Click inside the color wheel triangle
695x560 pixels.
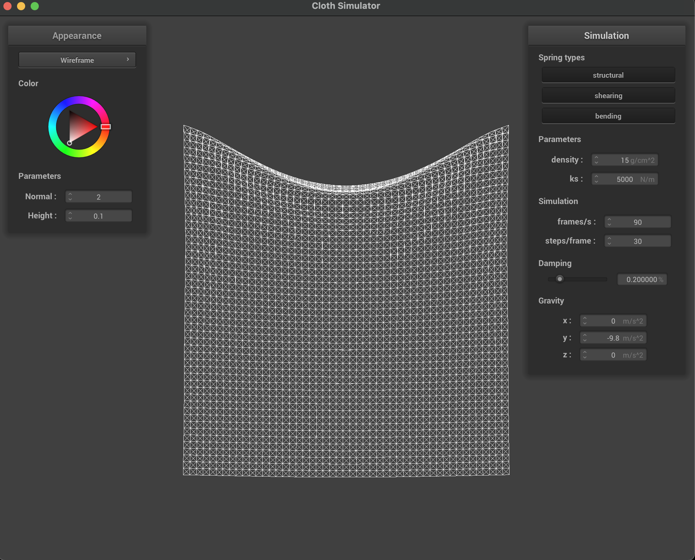click(79, 127)
